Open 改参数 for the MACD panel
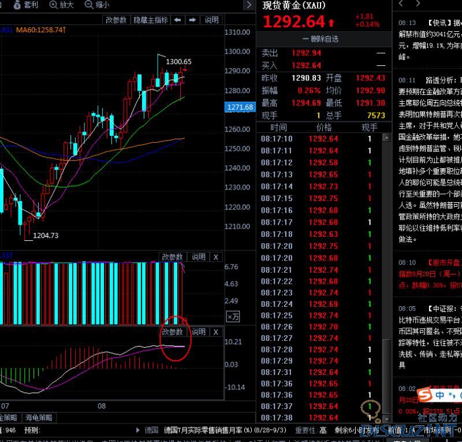The width and height of the screenshot is (462, 442). (172, 332)
